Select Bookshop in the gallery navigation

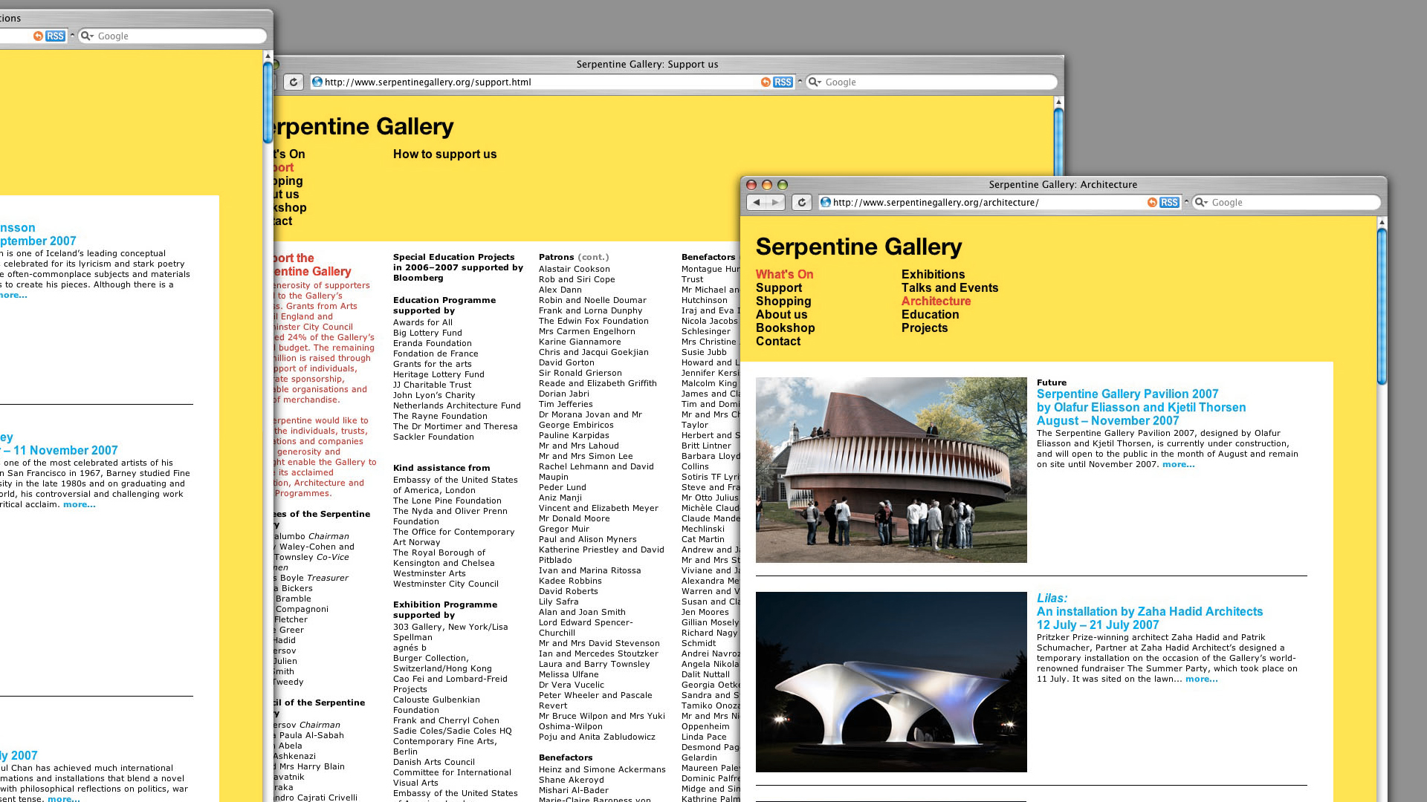[x=785, y=328]
